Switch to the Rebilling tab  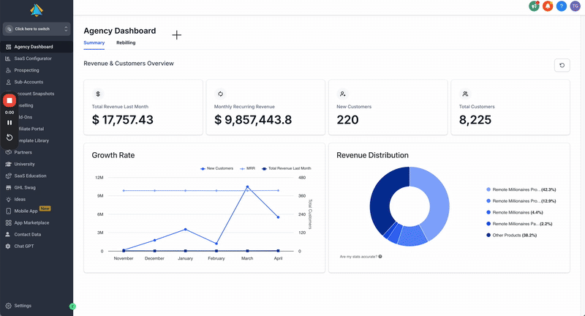click(x=126, y=43)
